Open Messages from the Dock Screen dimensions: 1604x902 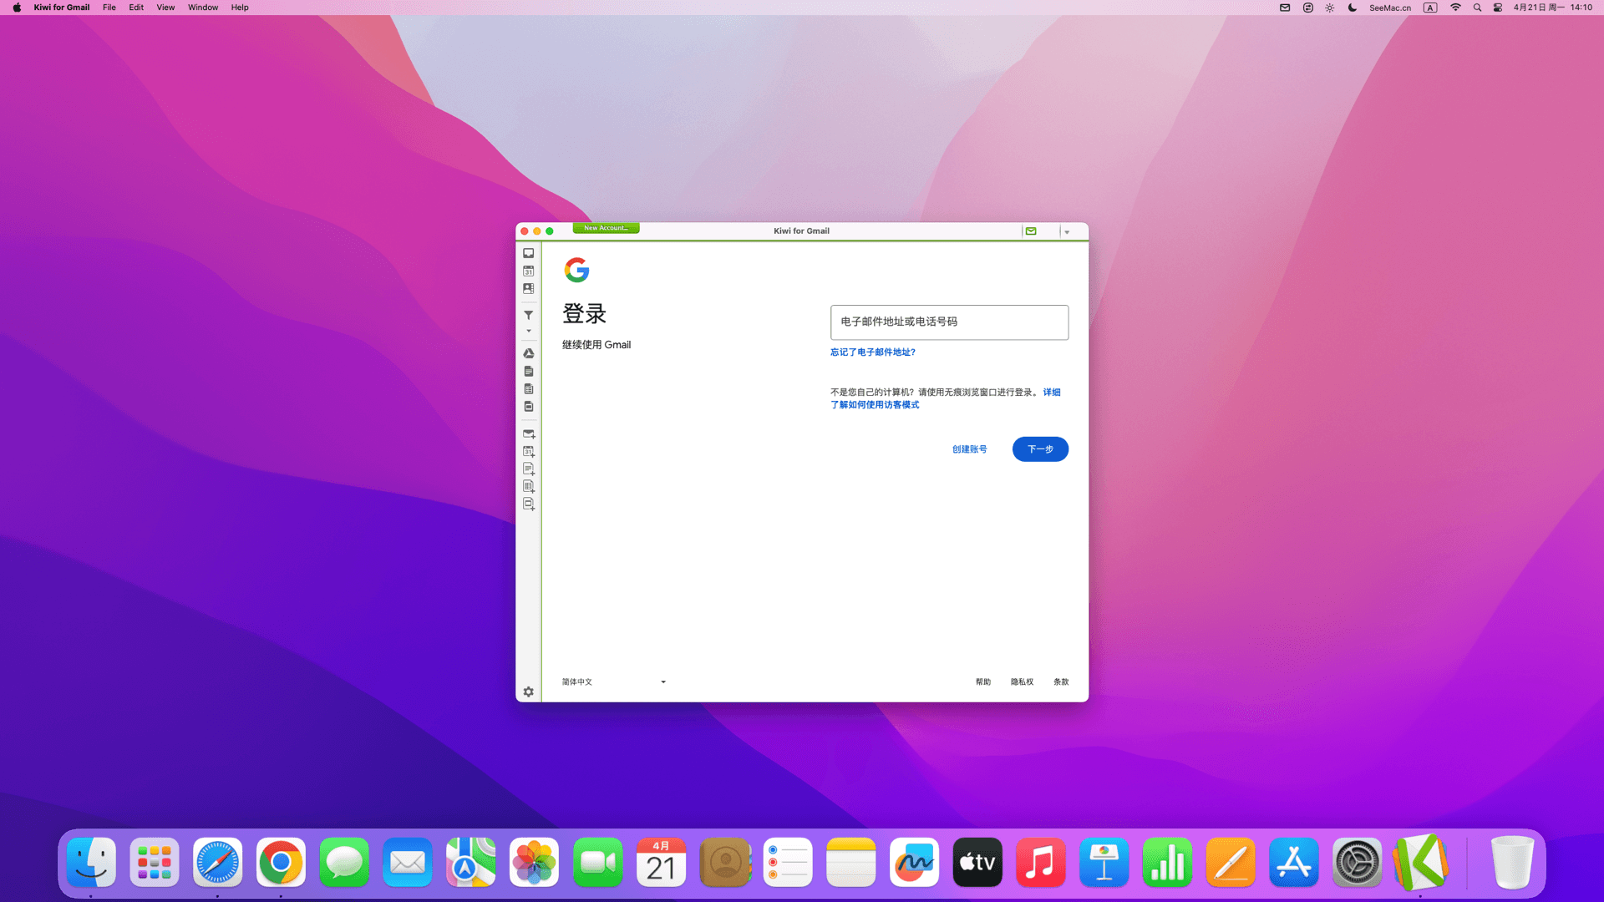pos(344,862)
